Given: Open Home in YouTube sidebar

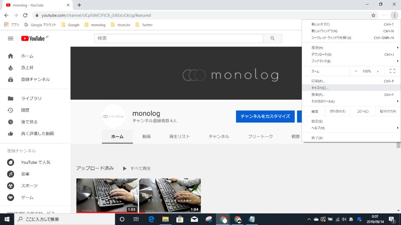Looking at the screenshot, I should point(35,56).
